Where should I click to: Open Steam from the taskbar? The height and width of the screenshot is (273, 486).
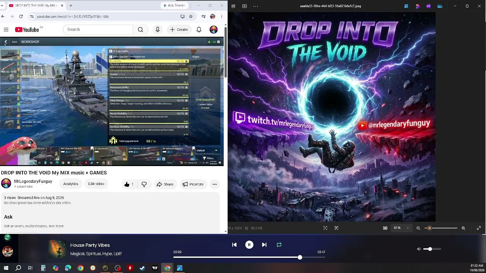tap(142, 268)
